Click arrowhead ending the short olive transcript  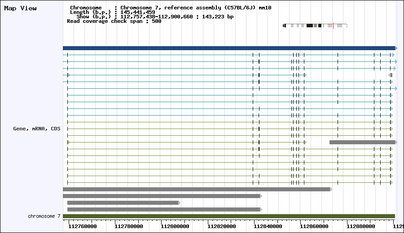pos(305,142)
